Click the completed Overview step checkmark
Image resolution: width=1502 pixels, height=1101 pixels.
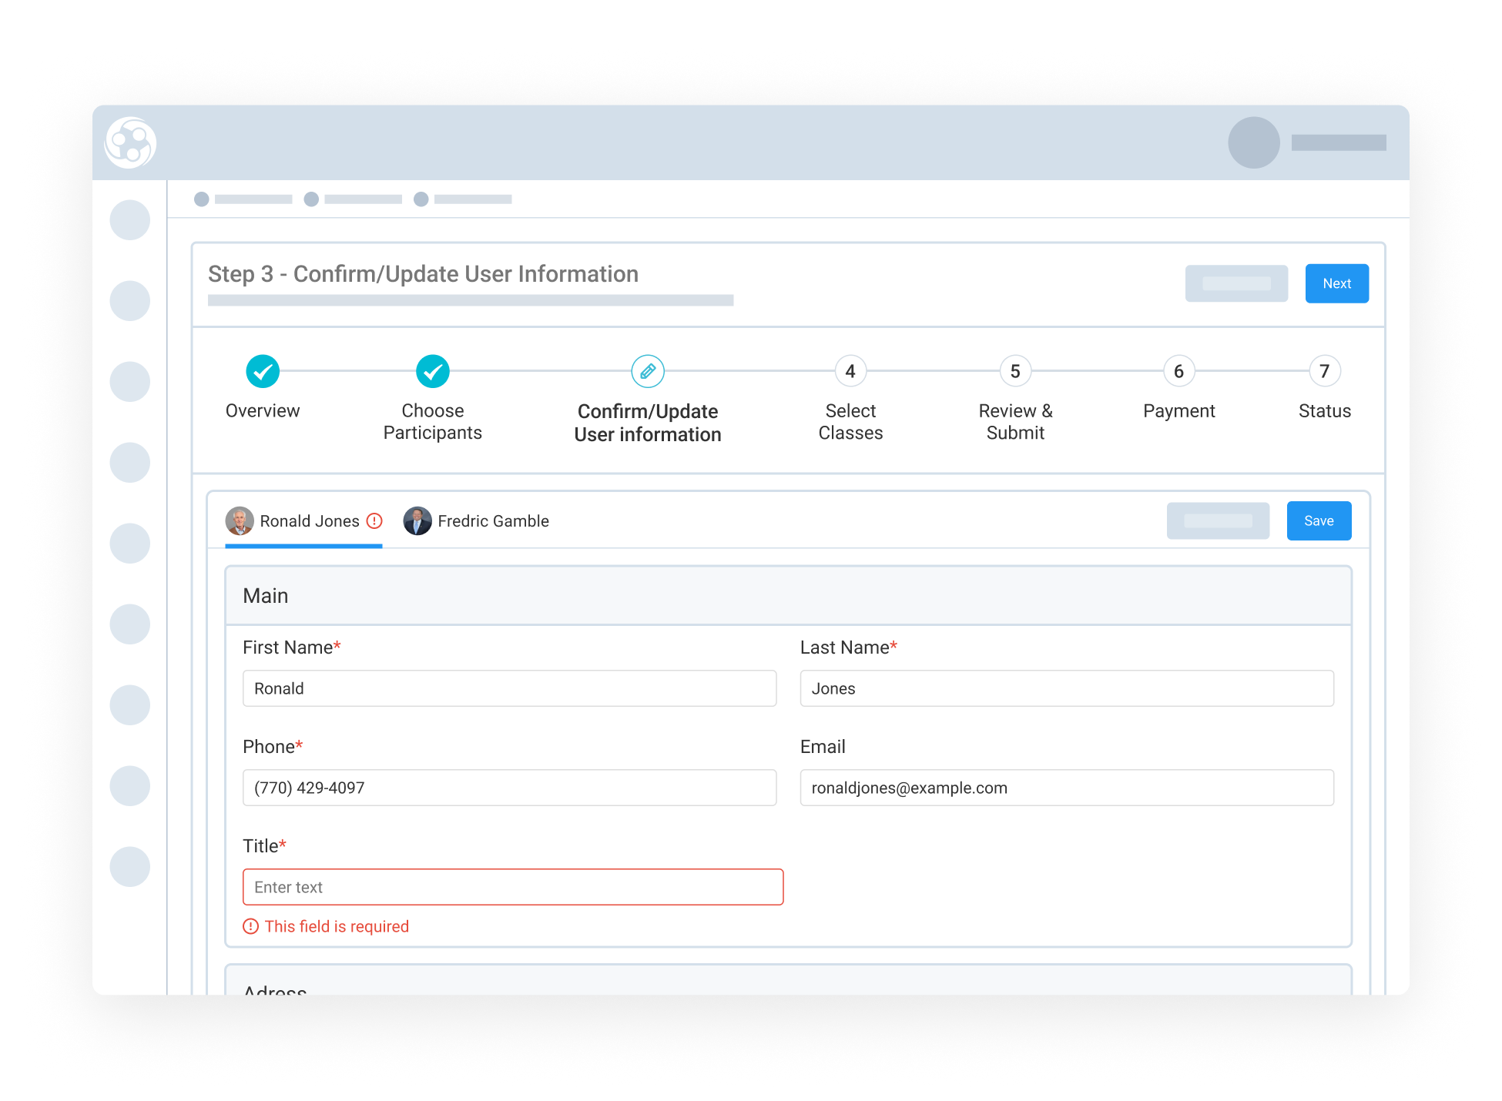[x=263, y=371]
